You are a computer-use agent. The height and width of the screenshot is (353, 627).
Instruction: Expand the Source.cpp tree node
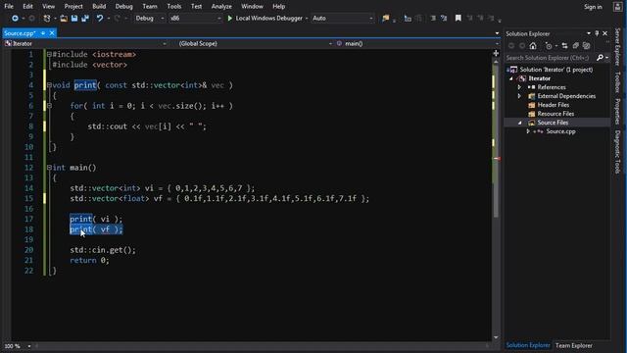click(x=528, y=131)
